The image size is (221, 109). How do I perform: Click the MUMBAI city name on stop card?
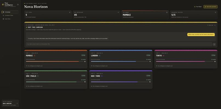click(x=29, y=56)
